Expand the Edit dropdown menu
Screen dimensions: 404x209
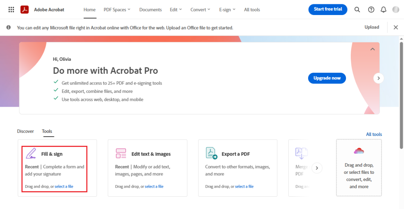(x=176, y=10)
